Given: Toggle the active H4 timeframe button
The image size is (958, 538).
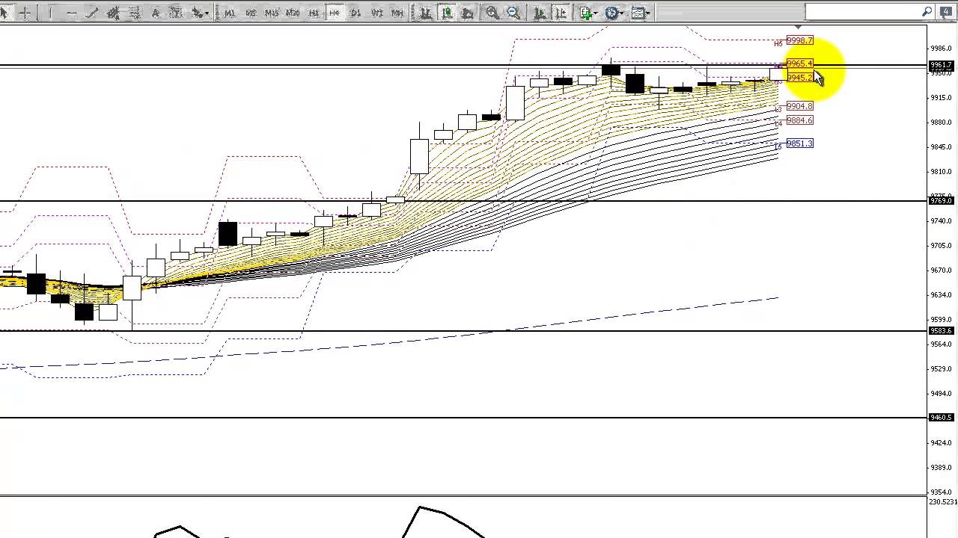Looking at the screenshot, I should point(335,13).
